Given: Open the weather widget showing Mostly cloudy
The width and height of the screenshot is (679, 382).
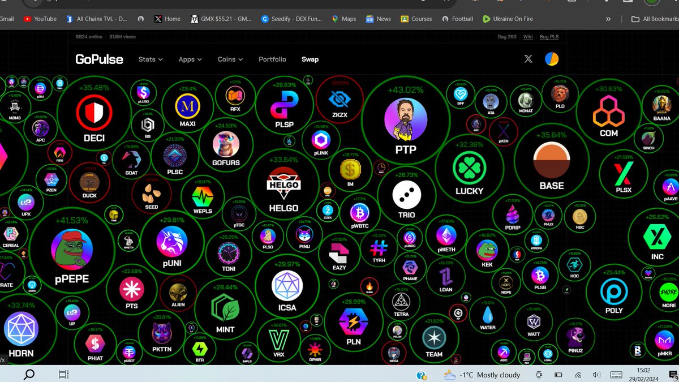Looking at the screenshot, I should [x=482, y=375].
